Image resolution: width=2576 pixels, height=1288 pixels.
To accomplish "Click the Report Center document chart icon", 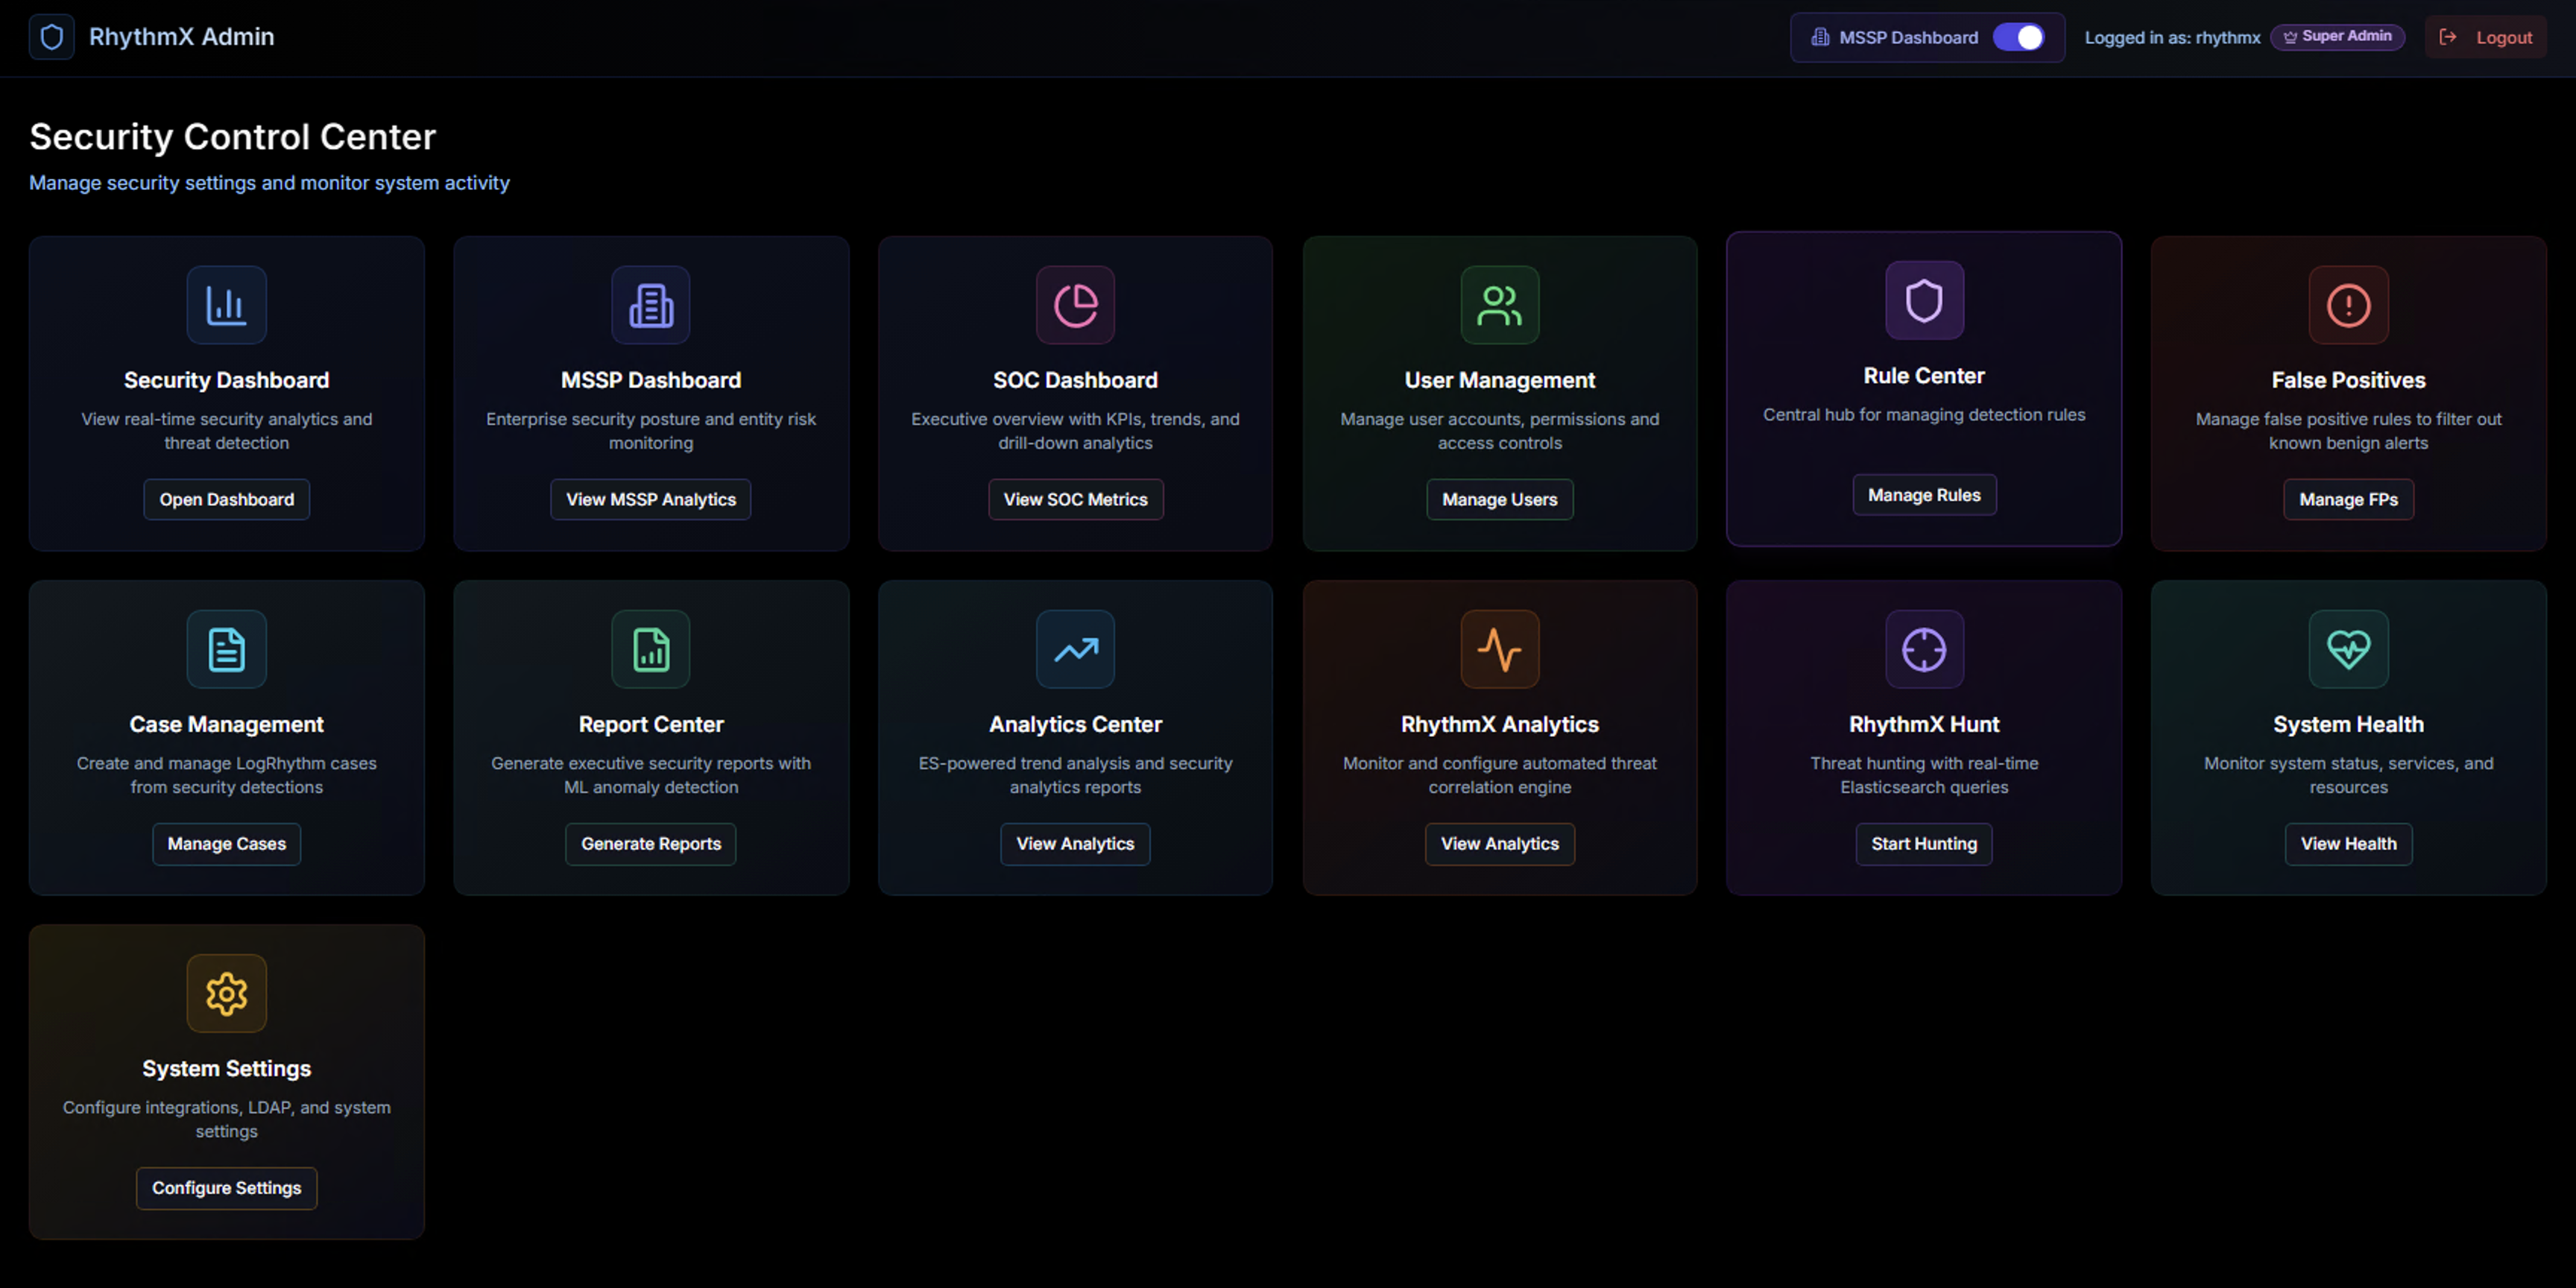I will (650, 649).
